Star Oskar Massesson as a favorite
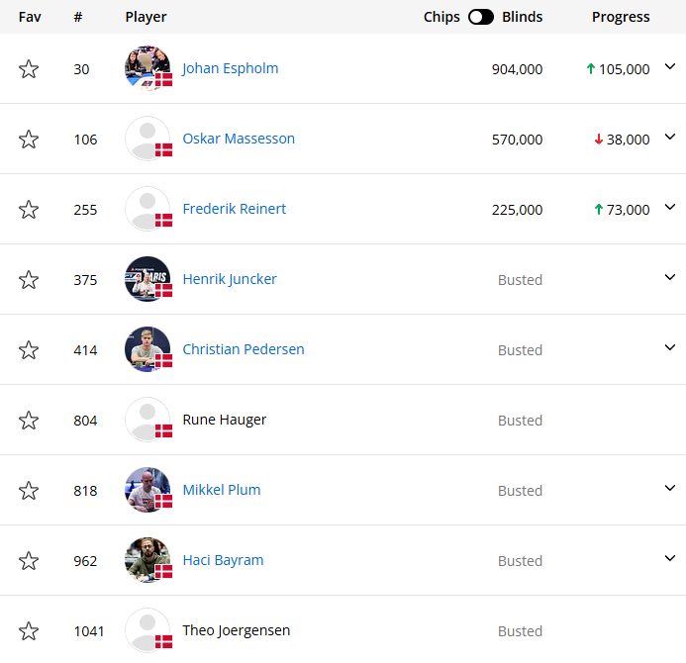686x663 pixels. 29,140
